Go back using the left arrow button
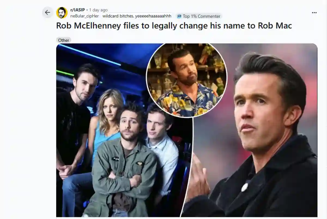Image resolution: width=327 pixels, height=219 pixels. pyautogui.click(x=48, y=13)
